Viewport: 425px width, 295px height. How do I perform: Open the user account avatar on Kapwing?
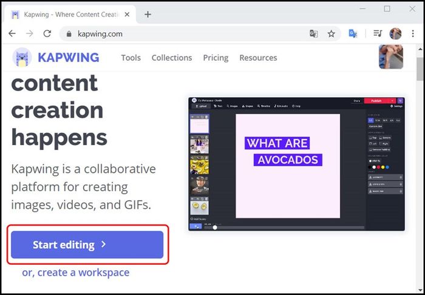(x=391, y=57)
